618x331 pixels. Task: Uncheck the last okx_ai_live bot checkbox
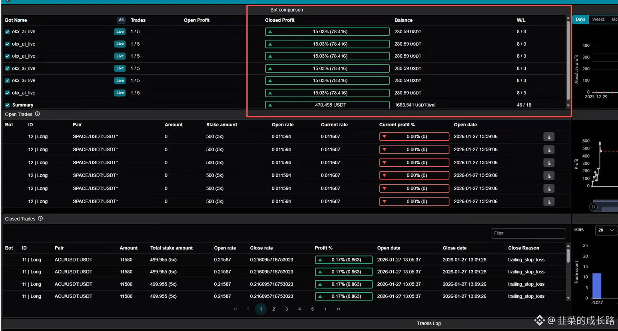(x=7, y=93)
